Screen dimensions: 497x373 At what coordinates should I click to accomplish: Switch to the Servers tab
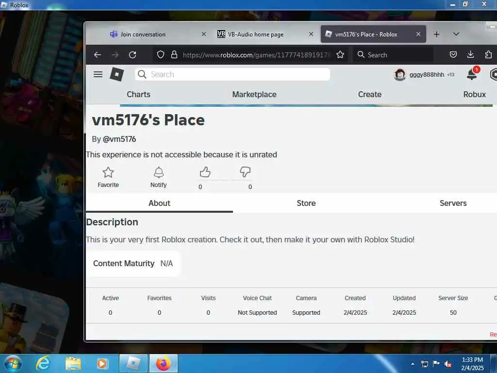click(x=453, y=203)
